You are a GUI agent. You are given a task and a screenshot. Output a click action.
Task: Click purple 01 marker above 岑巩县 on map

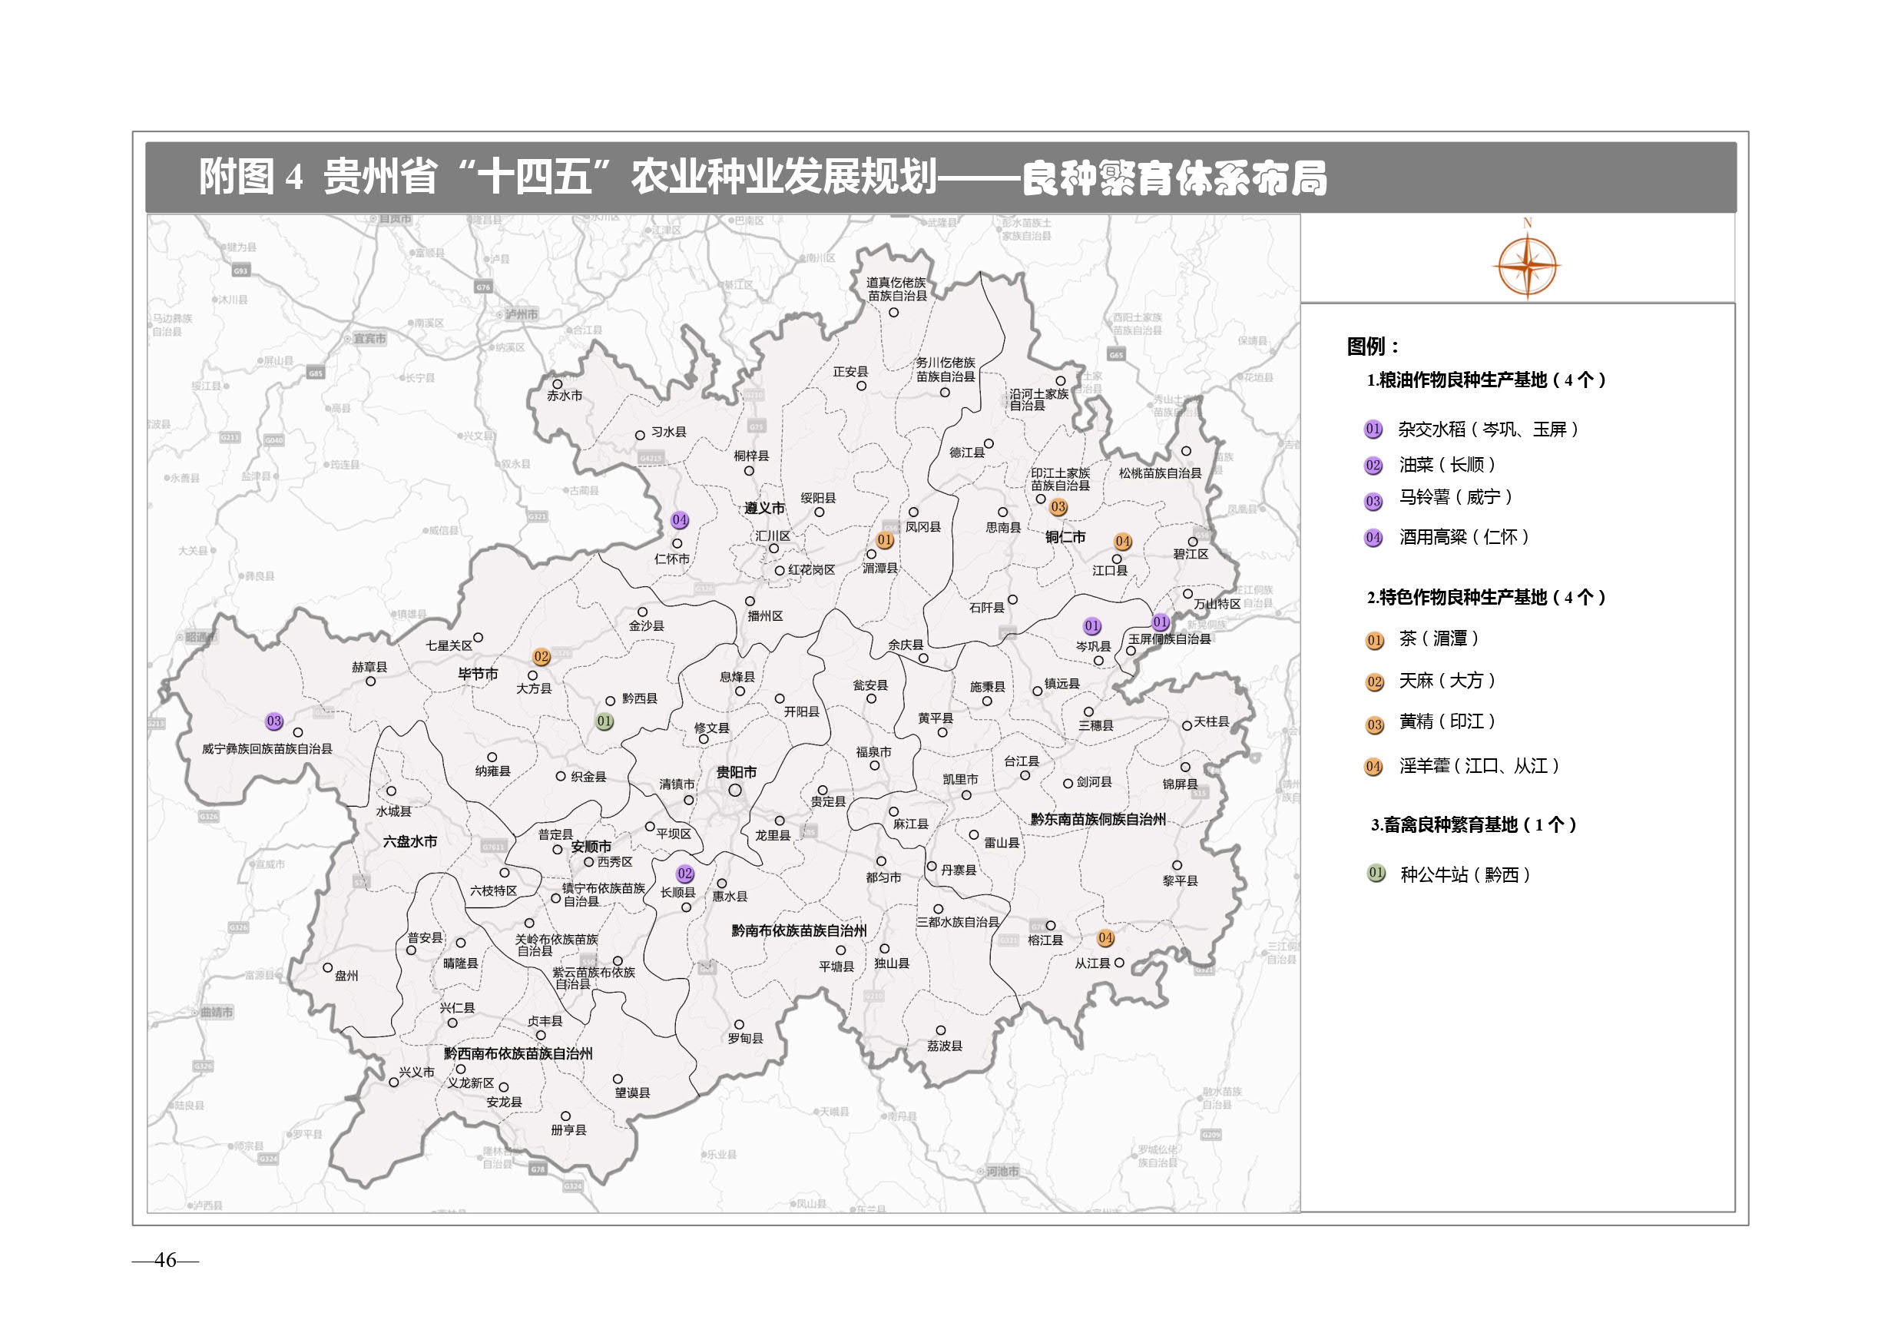1092,626
